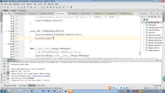Click the green Run play icon
165x93 pixels.
click(x=48, y=7)
